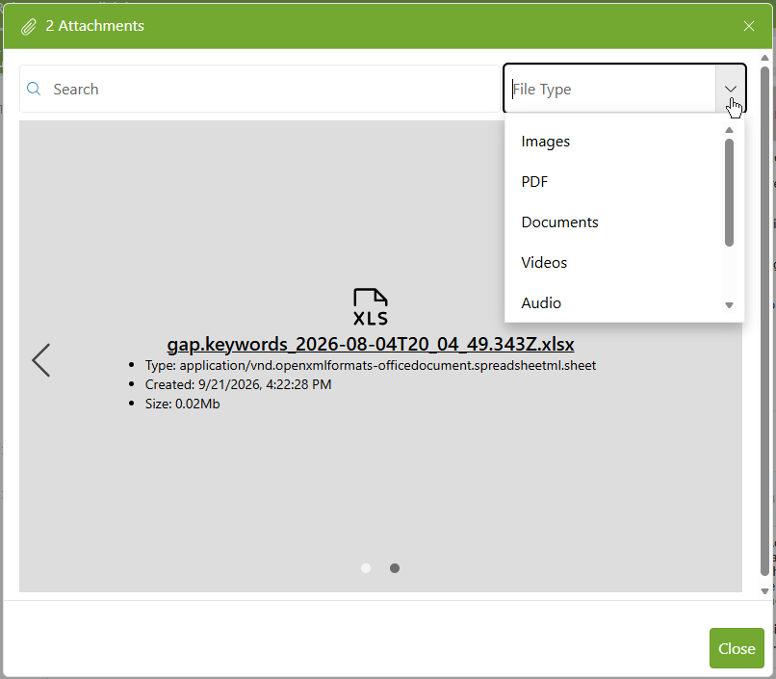Close the dialog with header X icon

coord(749,26)
